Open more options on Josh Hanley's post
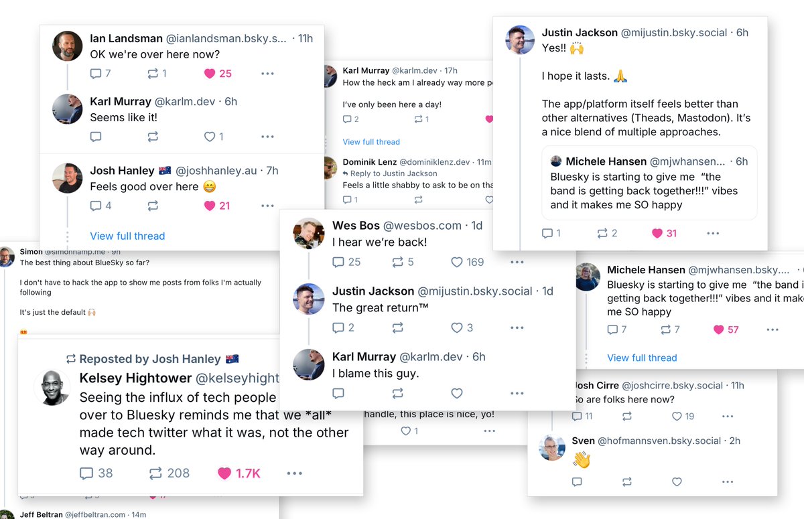Viewport: 804px width, 519px height. tap(267, 206)
